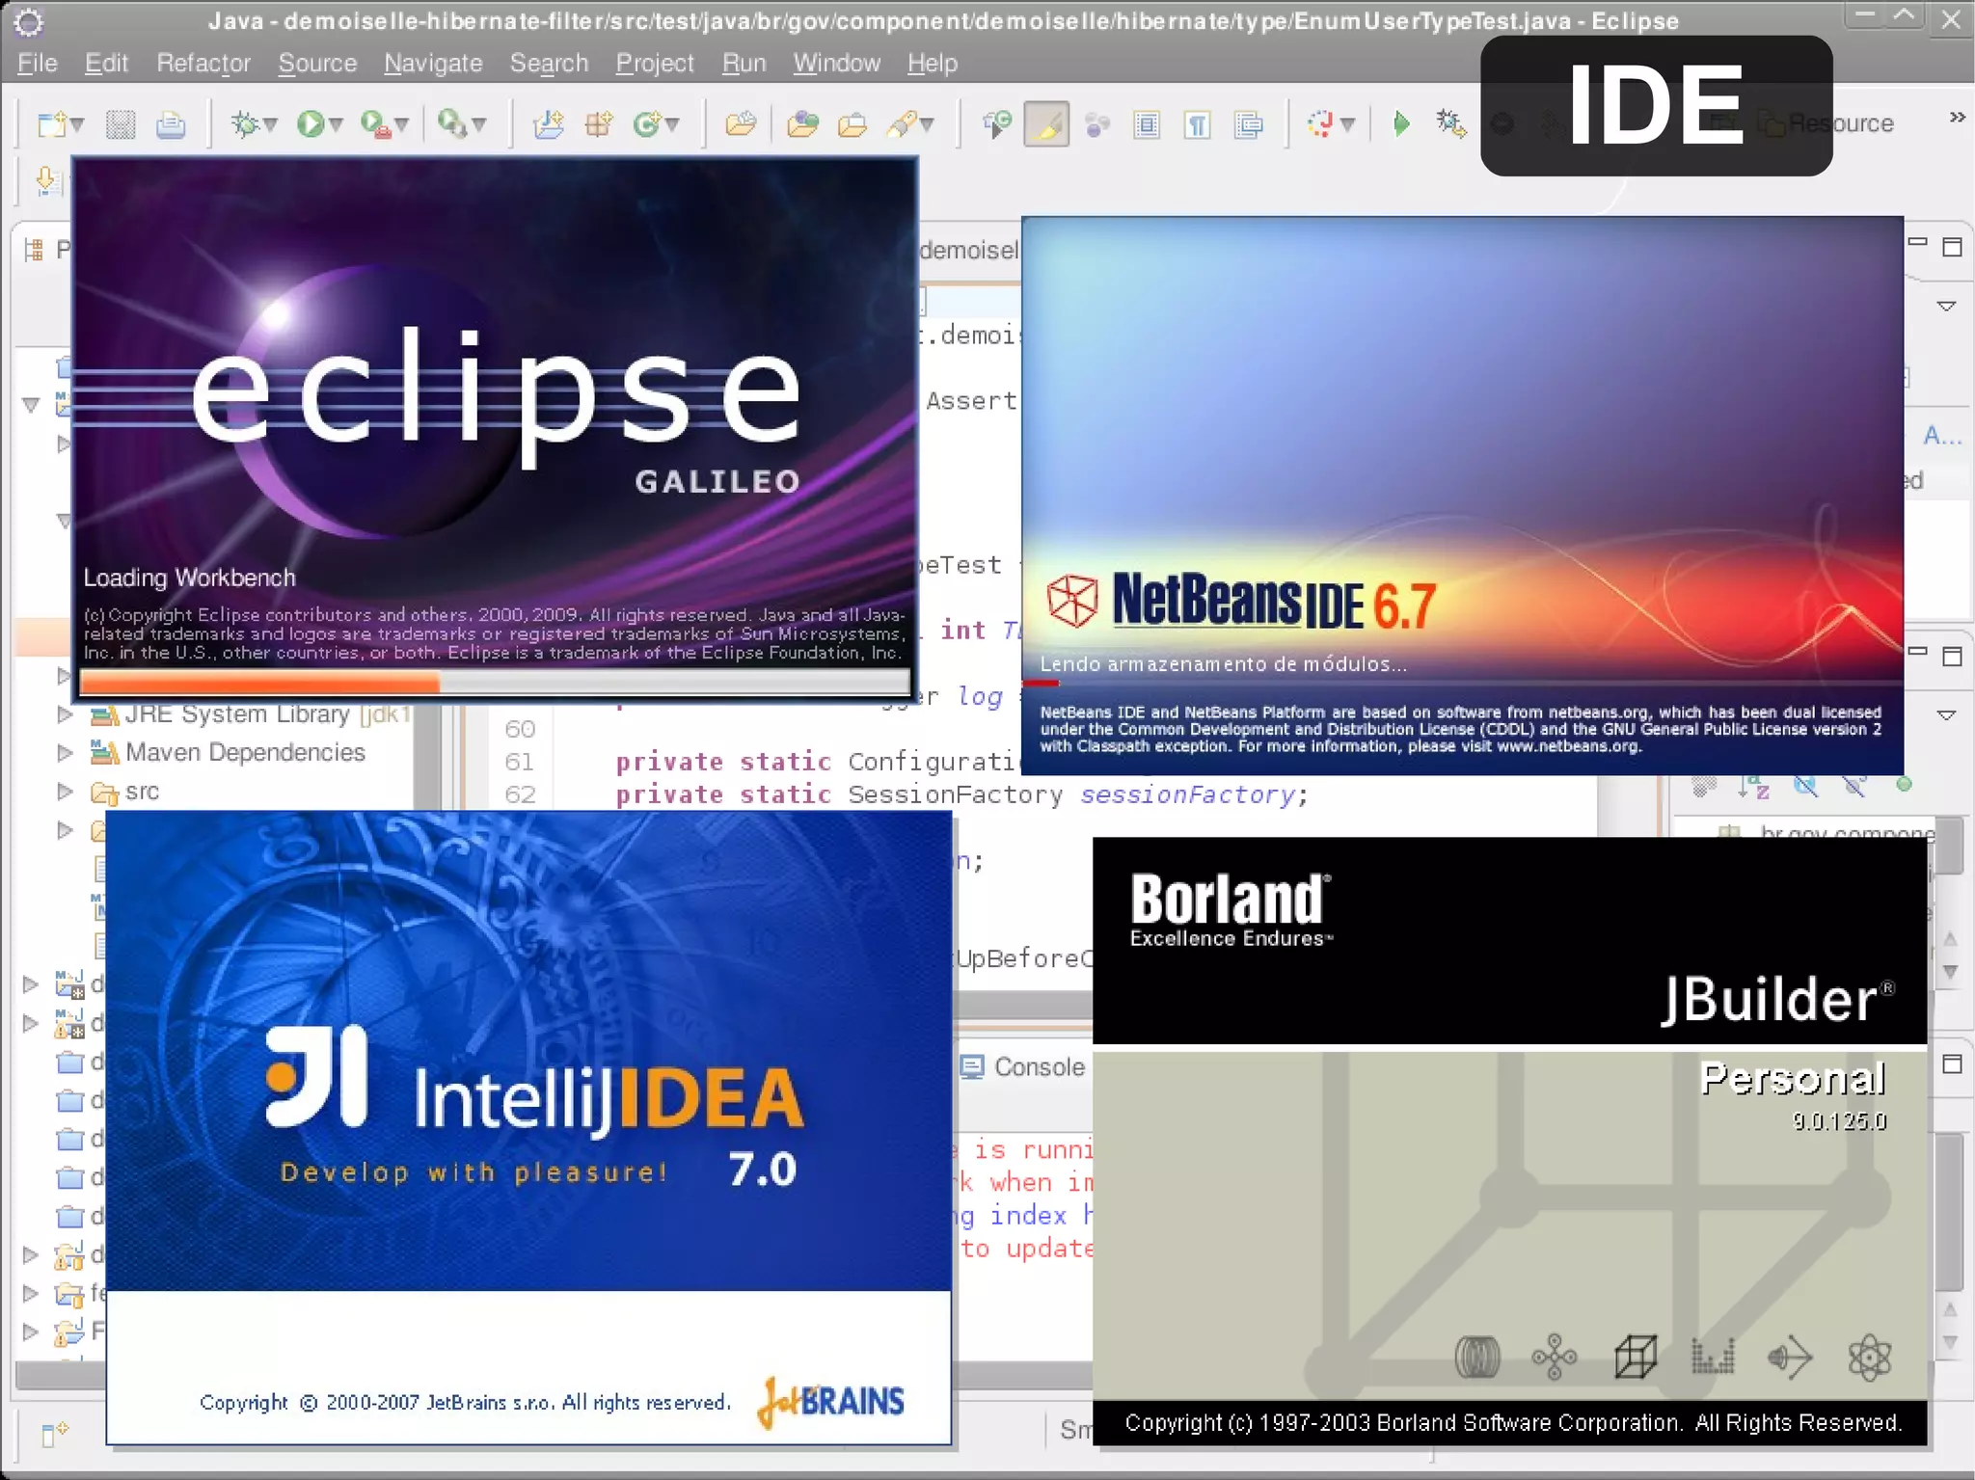This screenshot has height=1480, width=1975.
Task: Click the annotation navigation icon left of the highlighter
Action: pyautogui.click(x=996, y=123)
